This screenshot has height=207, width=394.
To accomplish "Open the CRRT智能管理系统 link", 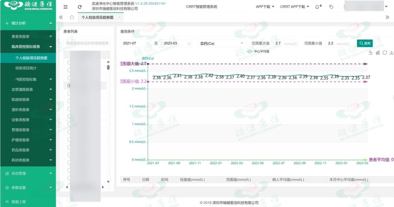I will point(202,7).
